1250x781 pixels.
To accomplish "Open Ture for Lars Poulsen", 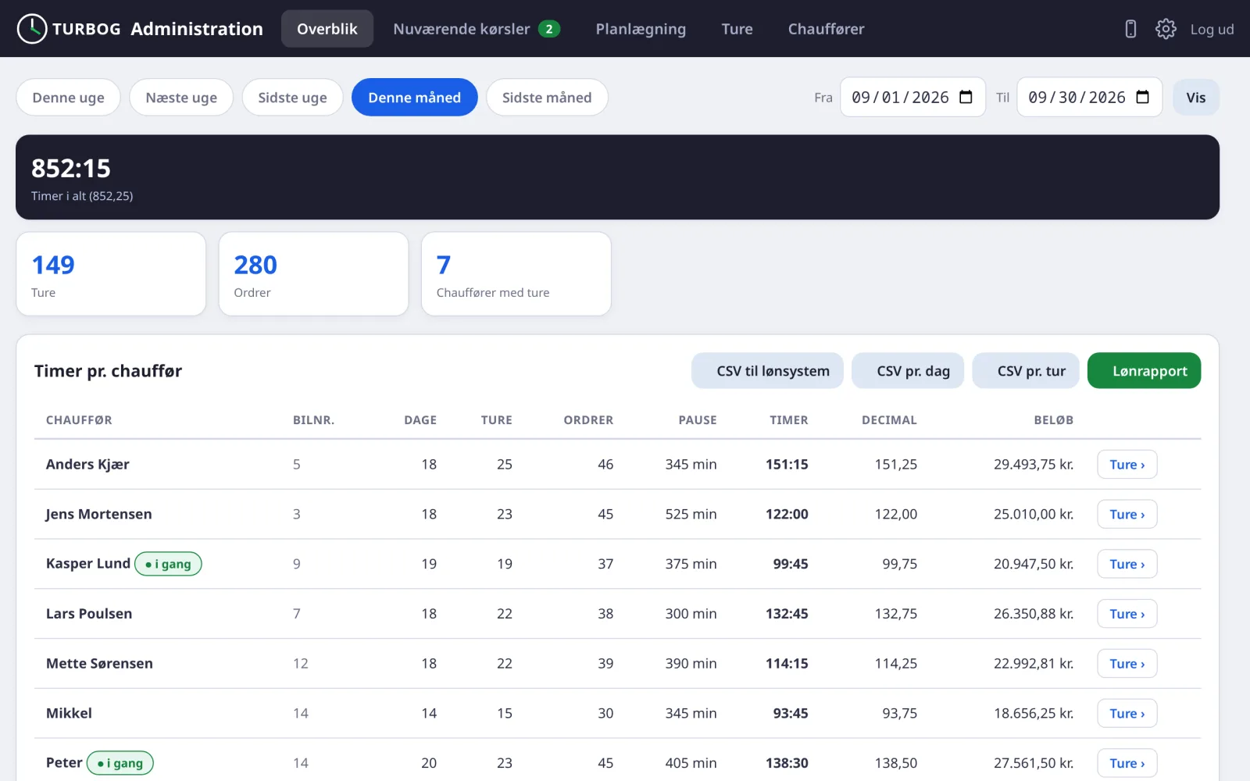I will 1127,614.
